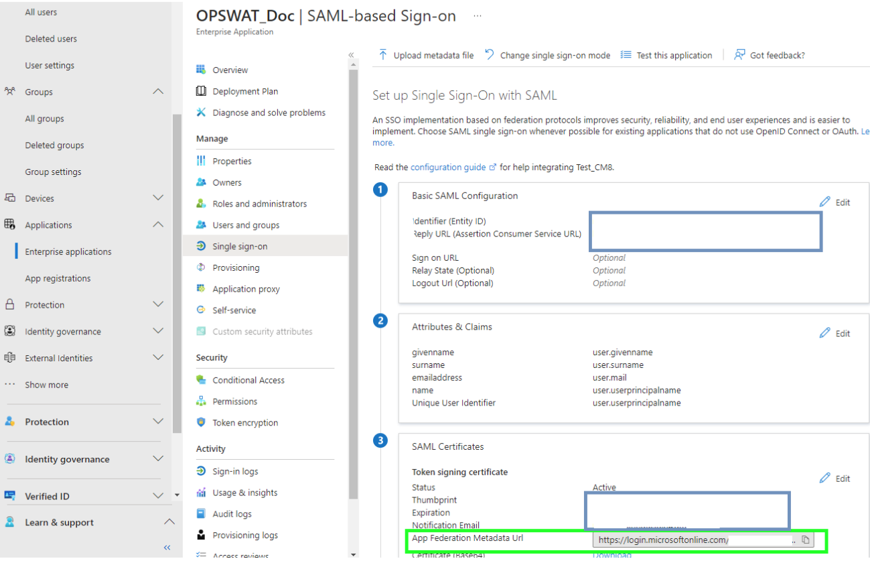Click the Roles and administrators icon
The width and height of the screenshot is (870, 565).
tap(201, 204)
